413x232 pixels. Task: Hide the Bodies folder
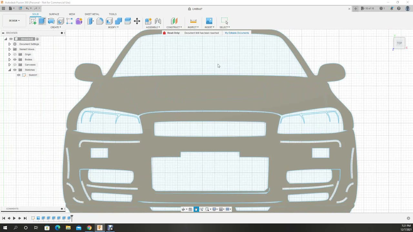(x=15, y=60)
